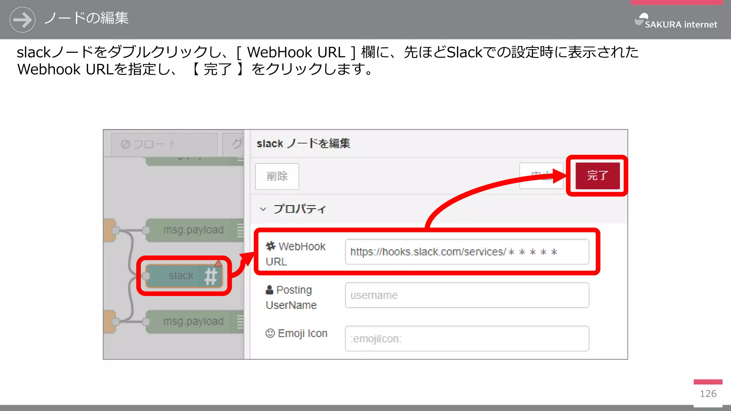Click the Emoji Icon input field
The height and width of the screenshot is (411, 731).
coord(467,339)
